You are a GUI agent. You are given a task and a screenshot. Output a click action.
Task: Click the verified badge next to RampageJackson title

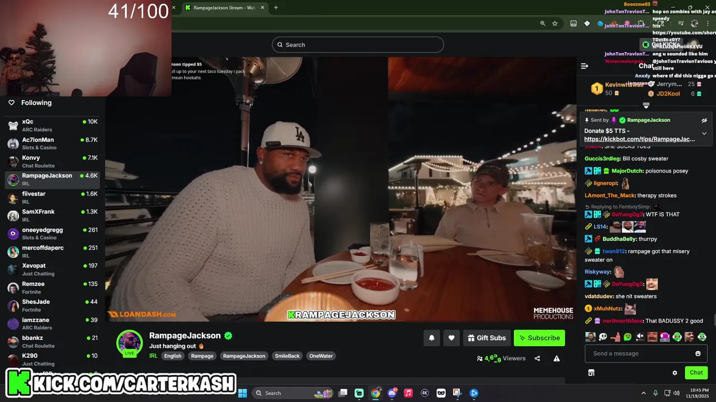click(228, 336)
